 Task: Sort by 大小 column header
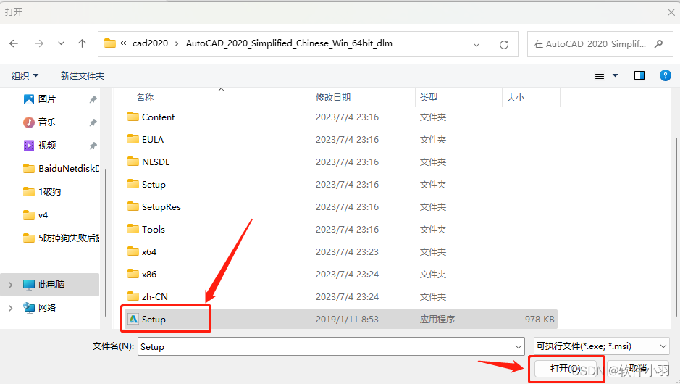coord(515,98)
